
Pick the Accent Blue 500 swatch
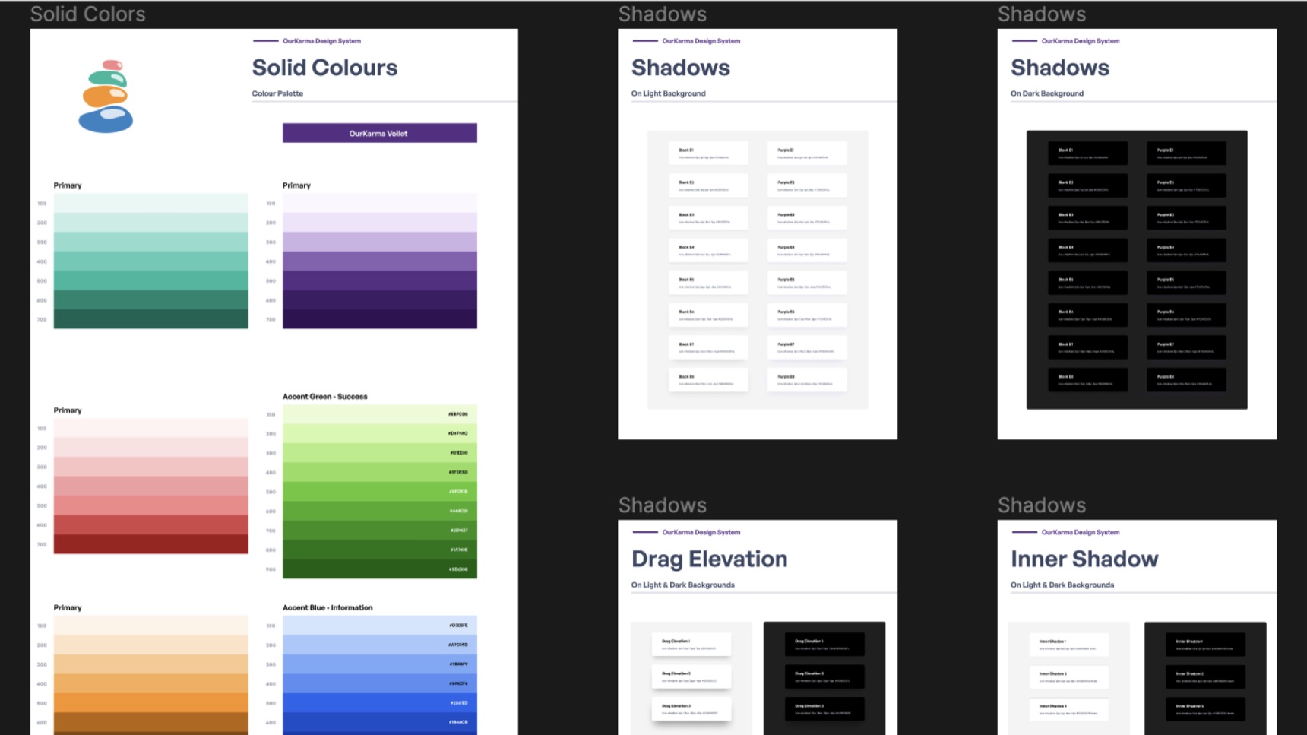click(x=380, y=703)
